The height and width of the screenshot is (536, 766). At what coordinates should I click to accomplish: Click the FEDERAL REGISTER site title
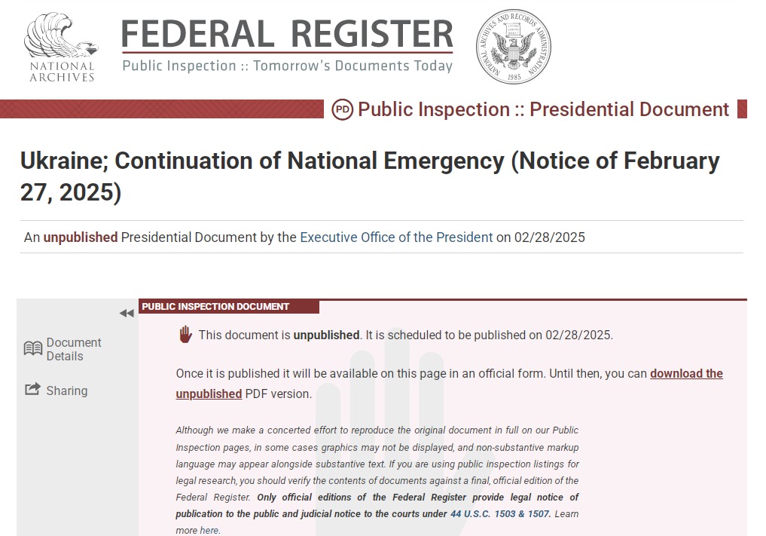(287, 34)
